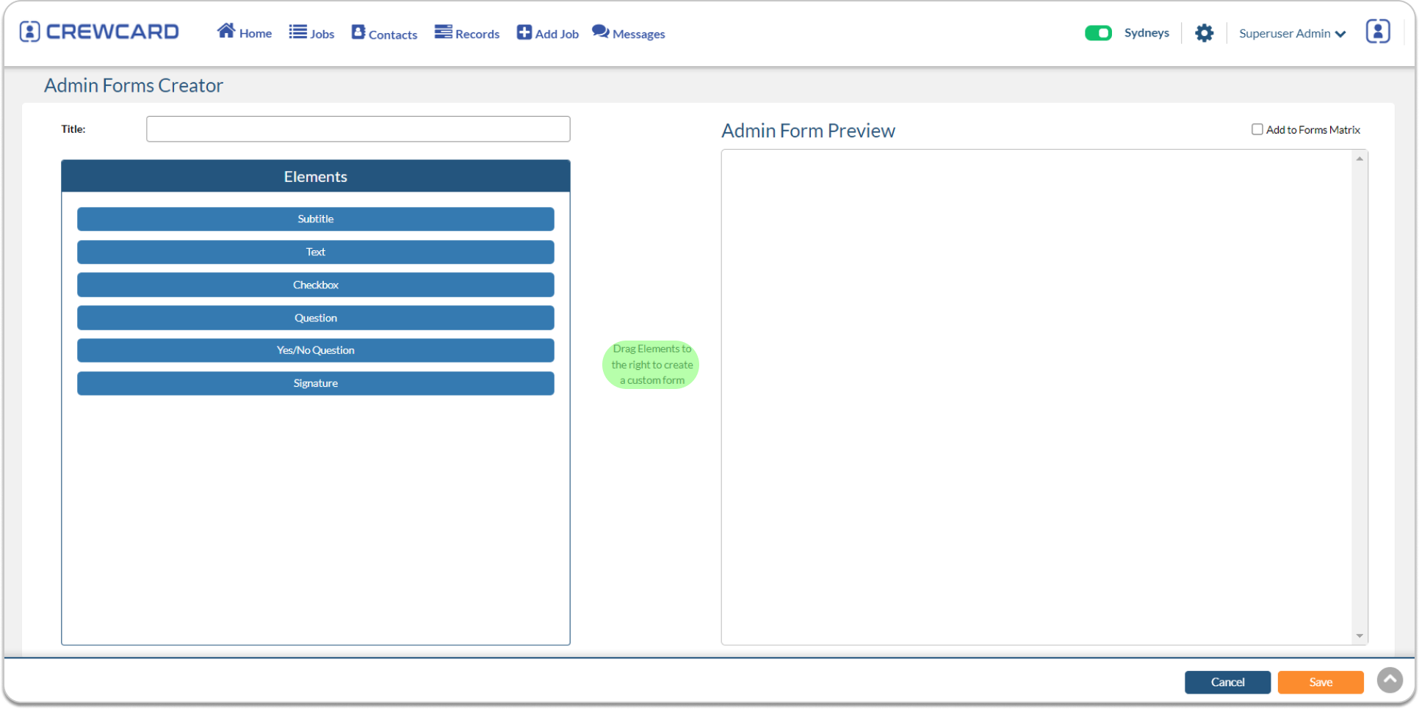Select the Subtitle element

pyautogui.click(x=315, y=219)
